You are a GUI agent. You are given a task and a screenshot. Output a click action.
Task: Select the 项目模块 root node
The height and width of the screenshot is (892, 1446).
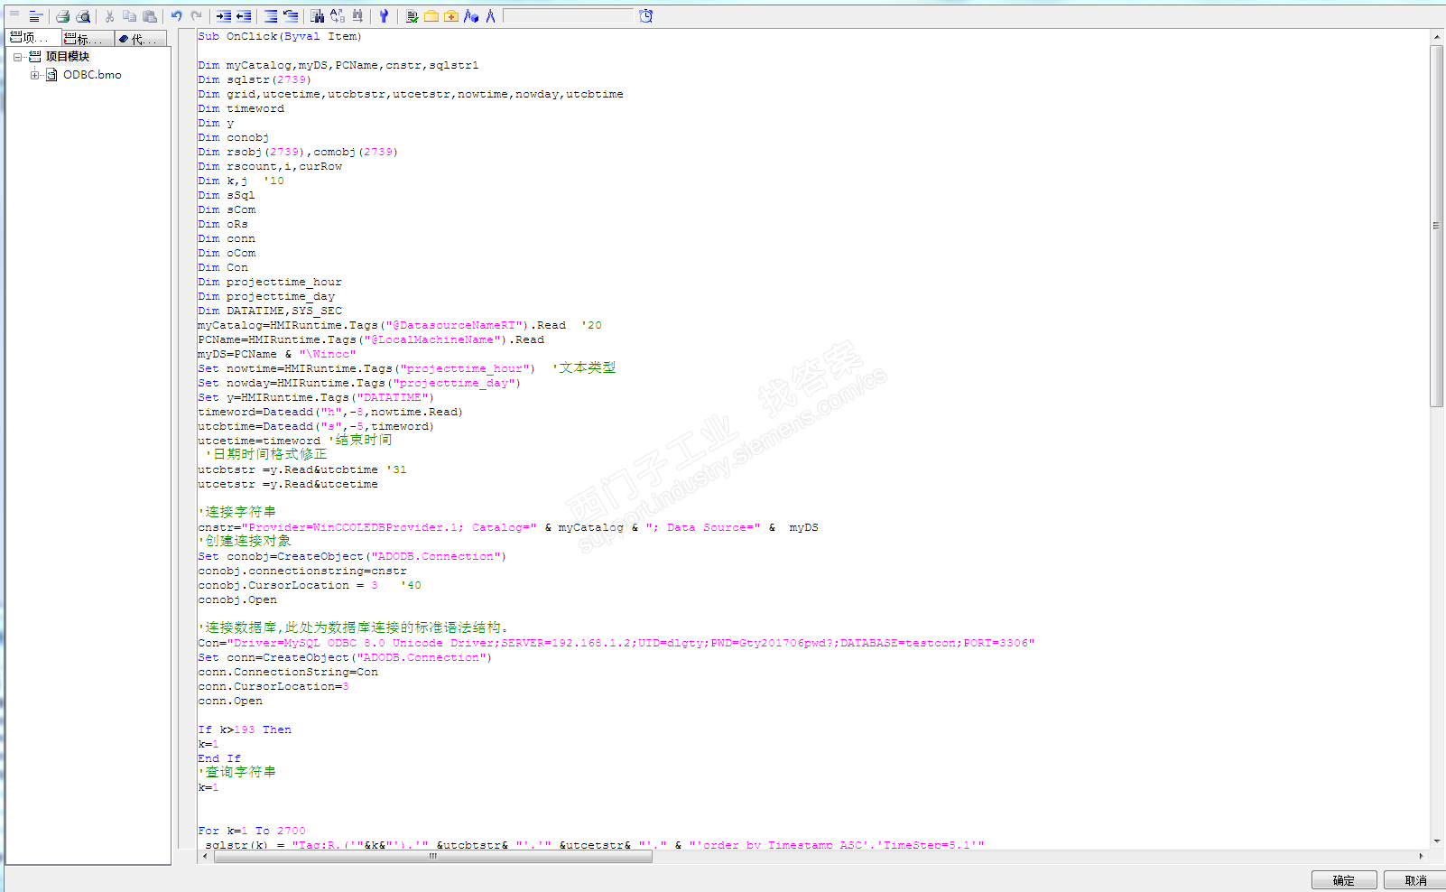[68, 57]
